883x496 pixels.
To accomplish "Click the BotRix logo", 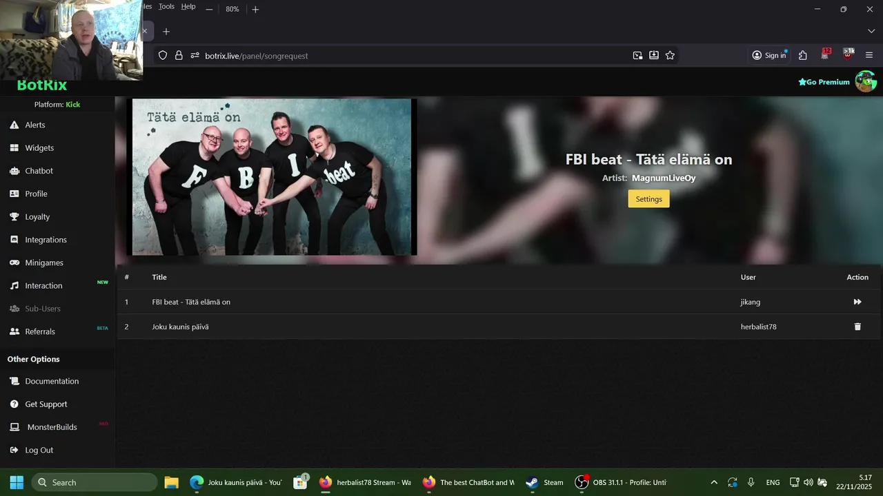I will [x=42, y=85].
